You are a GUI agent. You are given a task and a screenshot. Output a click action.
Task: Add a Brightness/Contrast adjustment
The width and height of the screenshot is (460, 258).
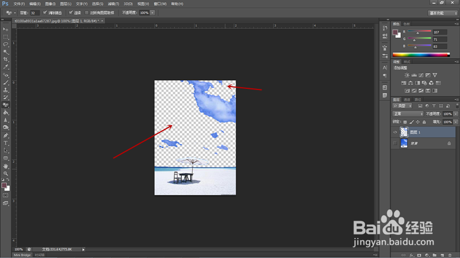click(x=407, y=75)
